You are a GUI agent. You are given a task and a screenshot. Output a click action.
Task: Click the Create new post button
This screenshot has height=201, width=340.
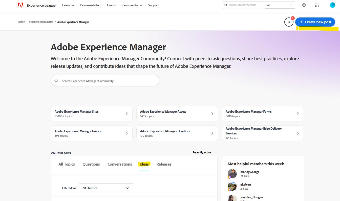315,22
